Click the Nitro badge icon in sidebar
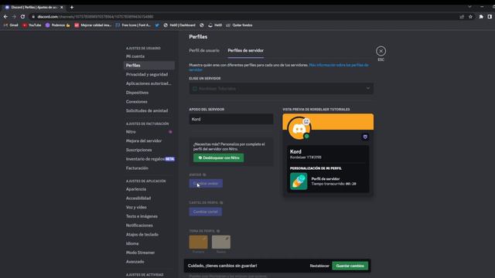Screen dimensions: 495x278 pyautogui.click(x=170, y=132)
